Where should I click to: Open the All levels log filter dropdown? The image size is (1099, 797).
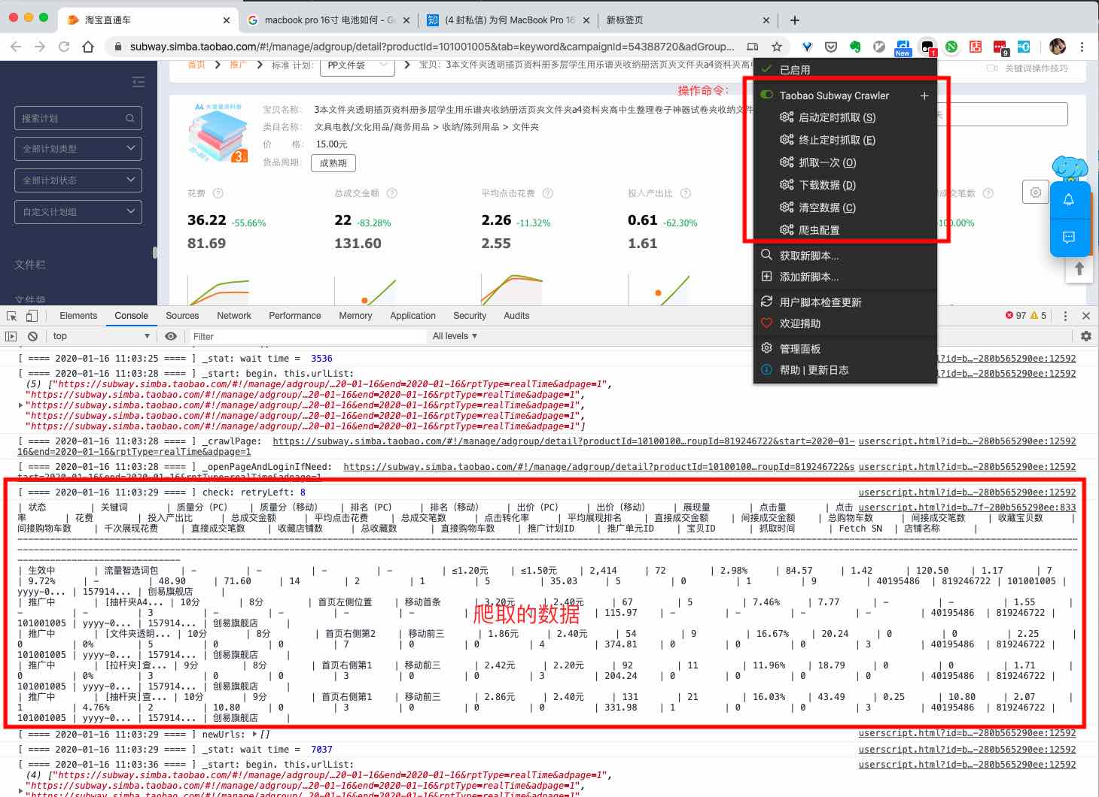coord(455,336)
